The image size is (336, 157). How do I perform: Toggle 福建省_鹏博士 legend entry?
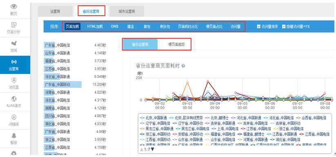coord(251,134)
